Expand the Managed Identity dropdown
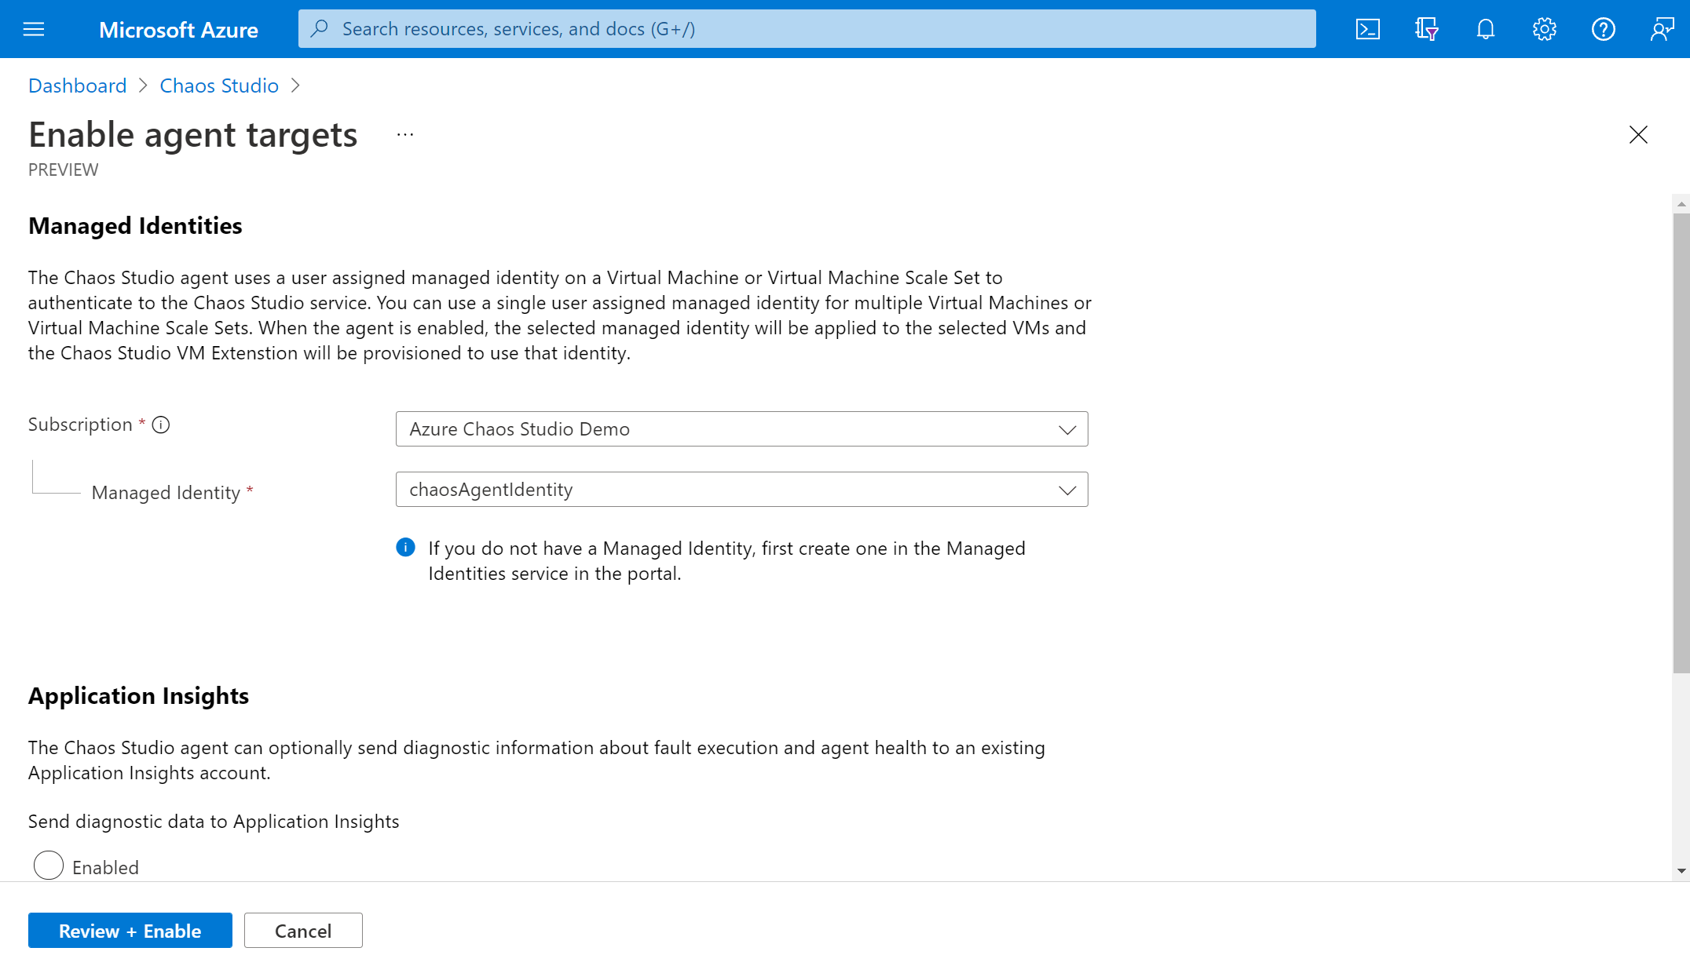The height and width of the screenshot is (966, 1690). pos(741,488)
